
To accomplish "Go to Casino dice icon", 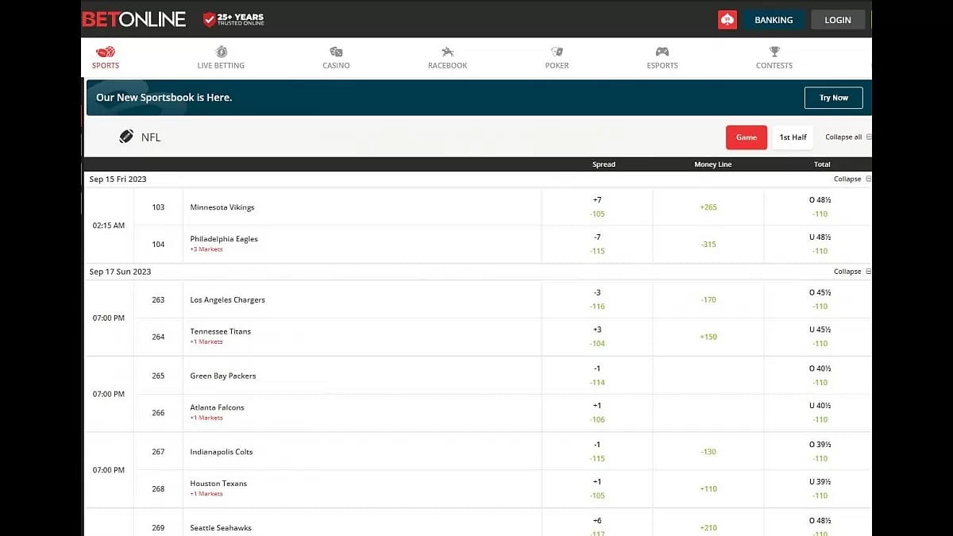I will point(336,52).
